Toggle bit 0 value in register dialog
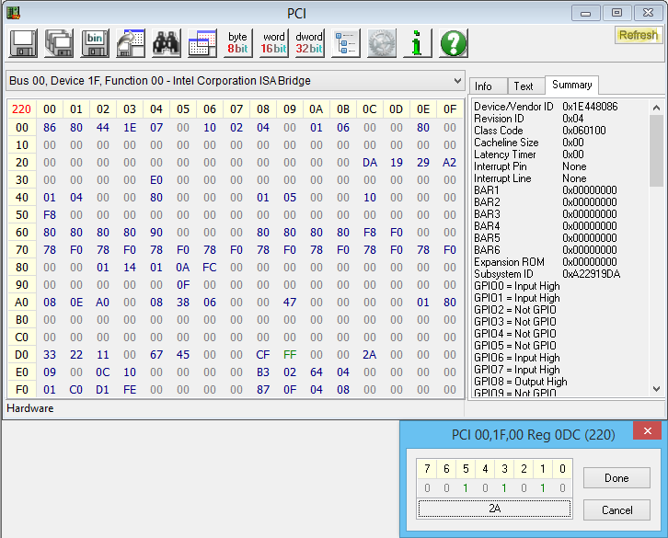Image resolution: width=668 pixels, height=538 pixels. [x=562, y=487]
